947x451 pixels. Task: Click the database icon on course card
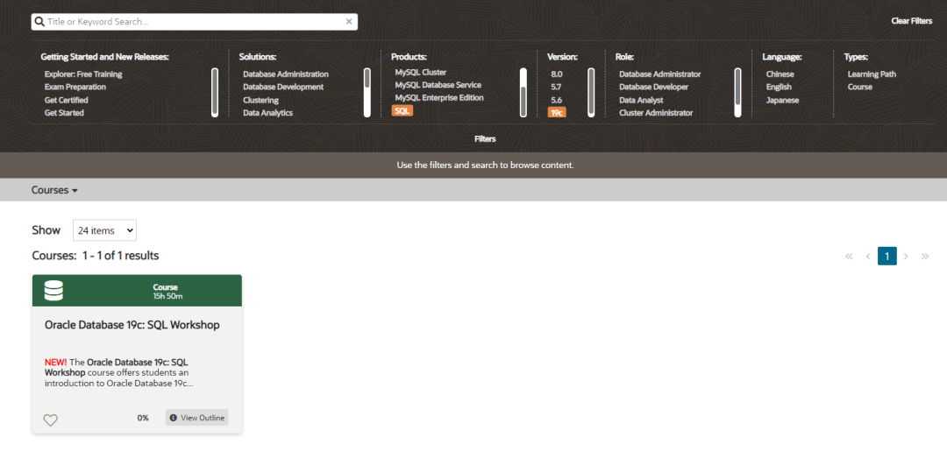click(53, 291)
